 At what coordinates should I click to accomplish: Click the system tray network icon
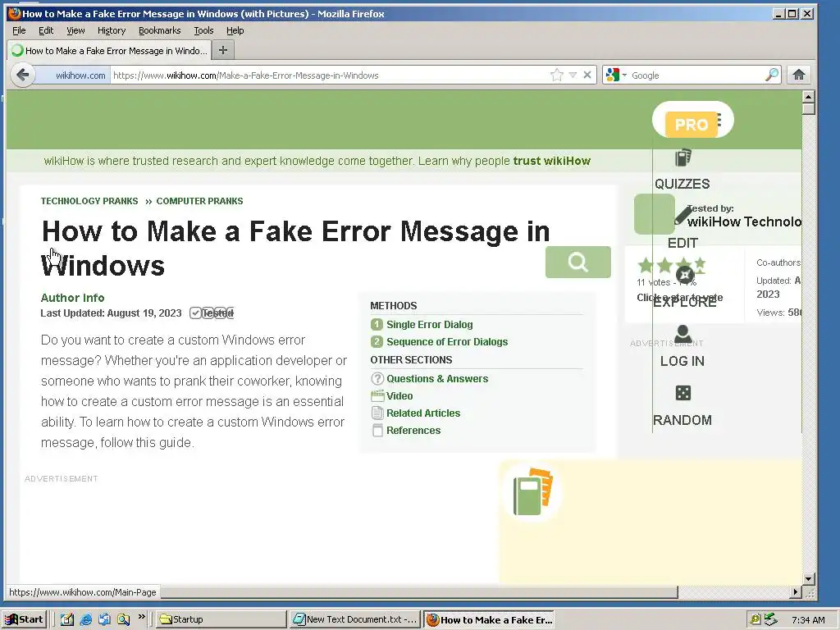tap(770, 619)
